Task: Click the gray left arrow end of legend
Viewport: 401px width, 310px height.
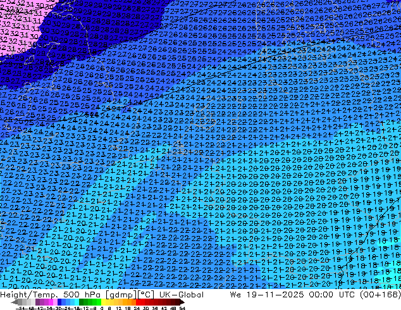Action: 14,302
